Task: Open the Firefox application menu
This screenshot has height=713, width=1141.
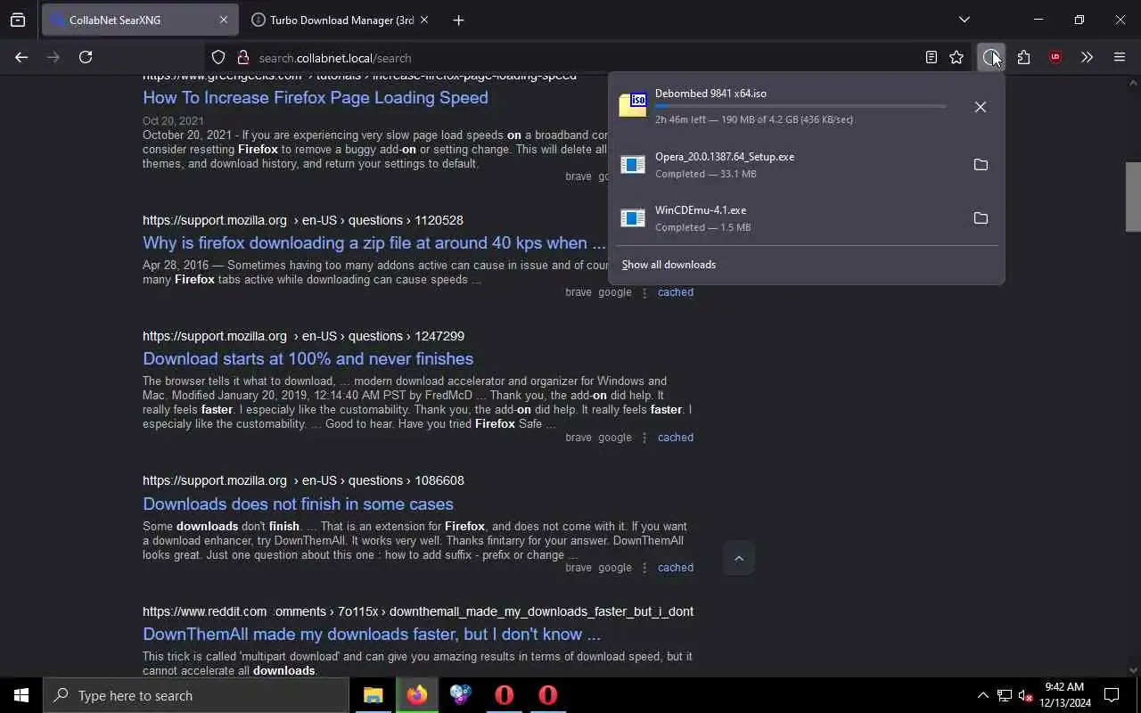Action: [x=1120, y=57]
